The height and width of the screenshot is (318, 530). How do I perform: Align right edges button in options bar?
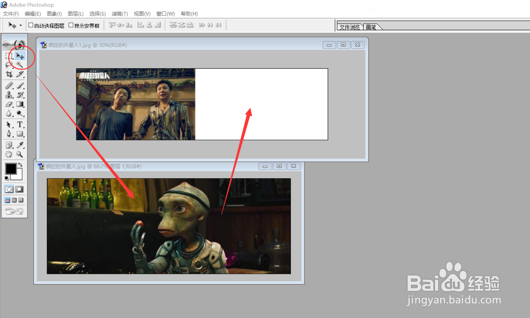[x=158, y=25]
